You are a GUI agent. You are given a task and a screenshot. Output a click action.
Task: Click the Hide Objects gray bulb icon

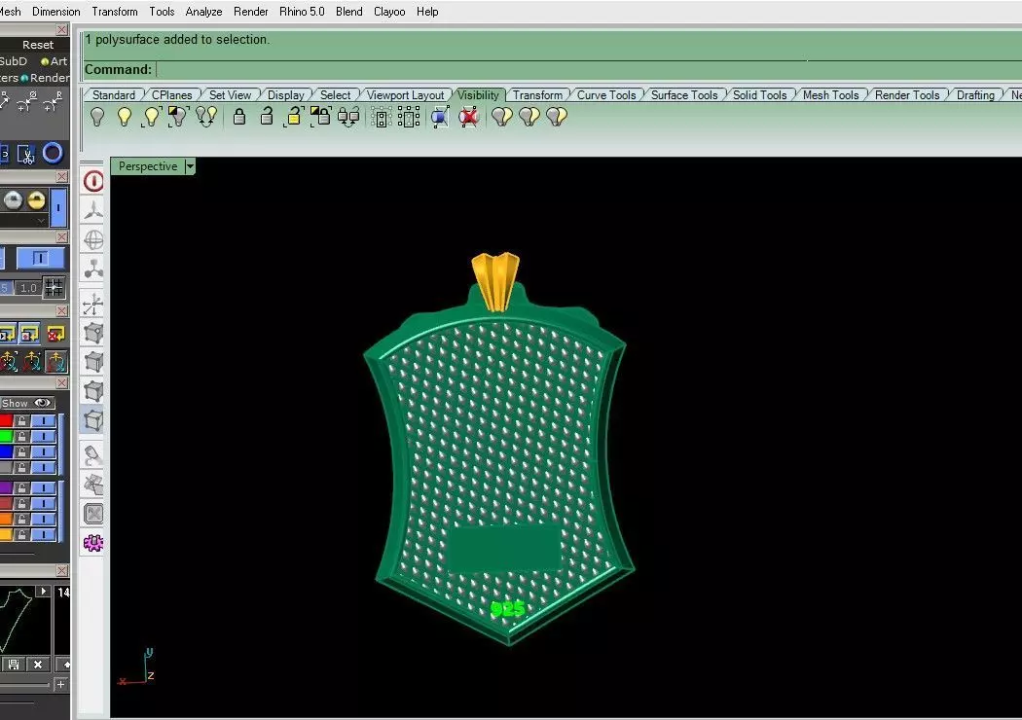click(97, 117)
